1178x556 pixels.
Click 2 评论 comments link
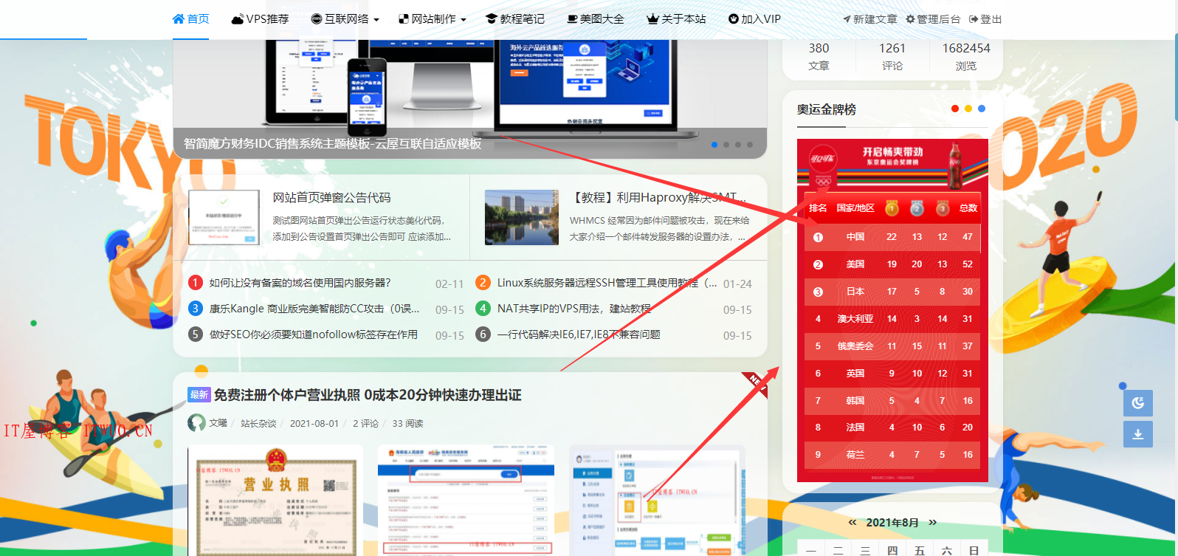[x=365, y=423]
